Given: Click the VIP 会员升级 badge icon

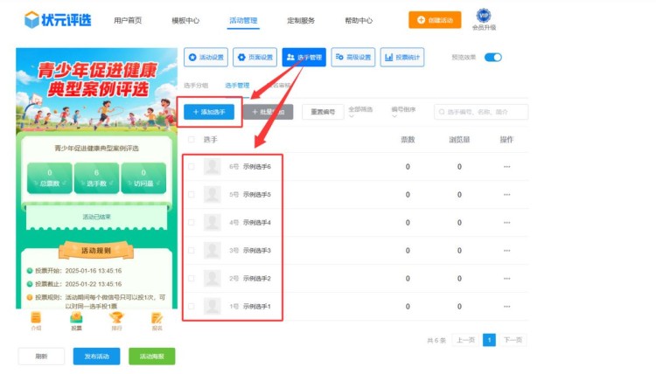Looking at the screenshot, I should click(484, 17).
